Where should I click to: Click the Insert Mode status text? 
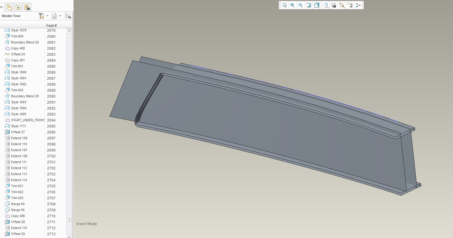click(x=86, y=224)
